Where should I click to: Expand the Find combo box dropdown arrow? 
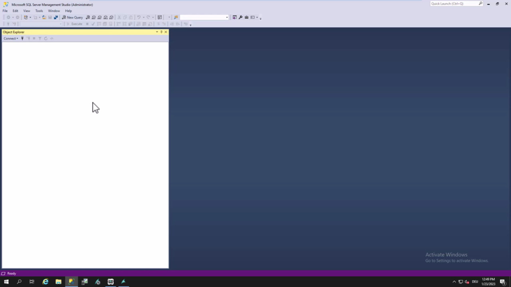pyautogui.click(x=227, y=18)
